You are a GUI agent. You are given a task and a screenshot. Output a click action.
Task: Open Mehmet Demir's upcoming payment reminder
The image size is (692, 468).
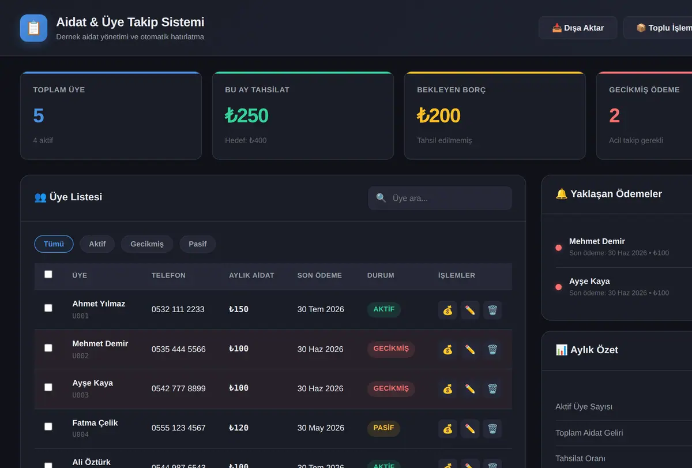[623, 247]
